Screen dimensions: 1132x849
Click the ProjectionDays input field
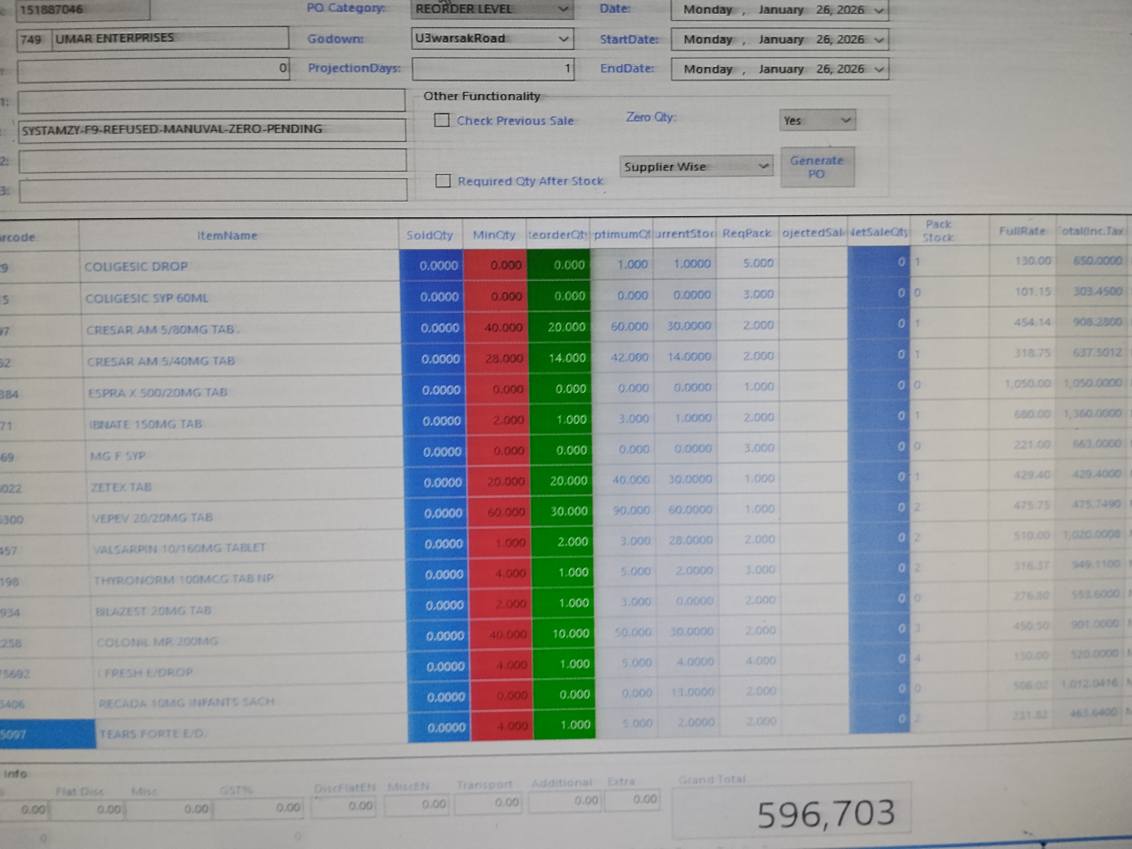coord(492,69)
